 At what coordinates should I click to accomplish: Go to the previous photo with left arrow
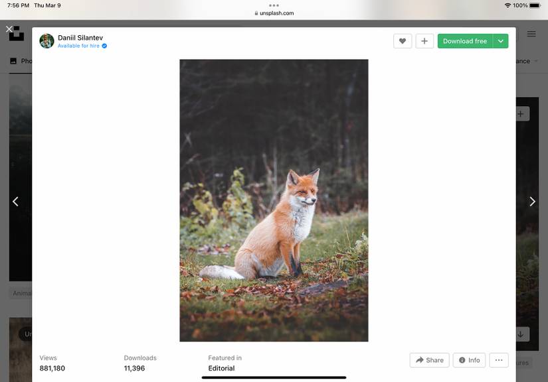[x=15, y=200]
